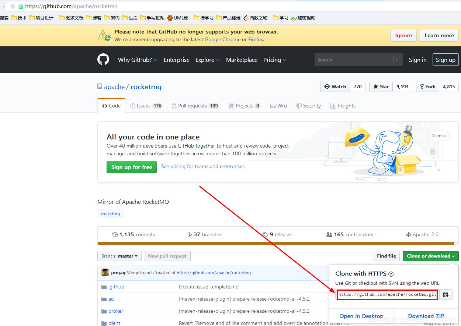Viewport: 461px width, 326px height.
Task: Open the Wiki tab
Action: 278,106
